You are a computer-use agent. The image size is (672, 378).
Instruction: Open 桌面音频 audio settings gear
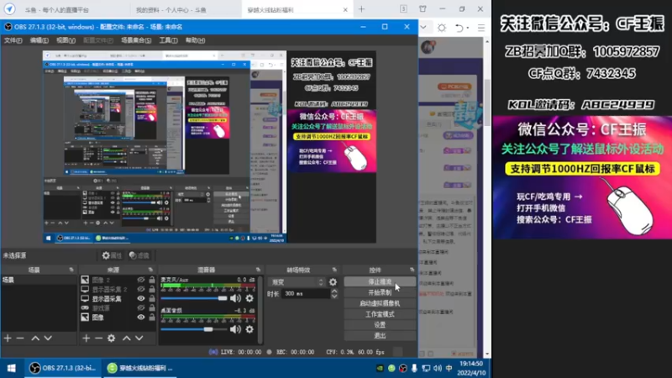(249, 329)
